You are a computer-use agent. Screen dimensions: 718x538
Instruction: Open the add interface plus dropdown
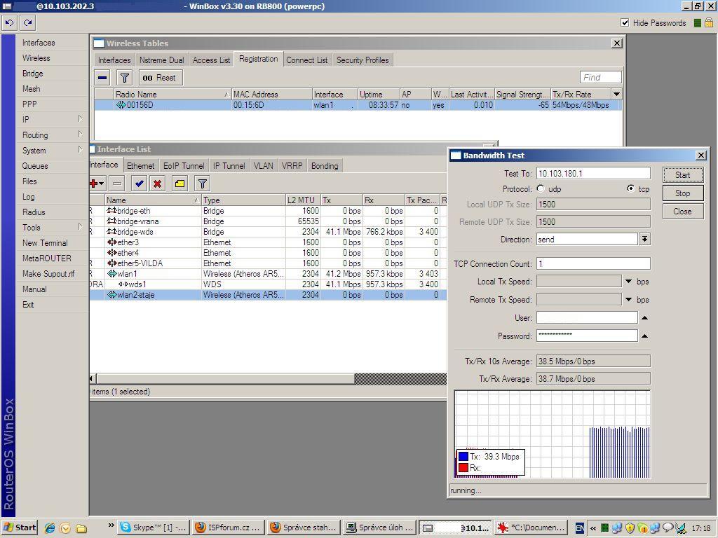tap(97, 184)
